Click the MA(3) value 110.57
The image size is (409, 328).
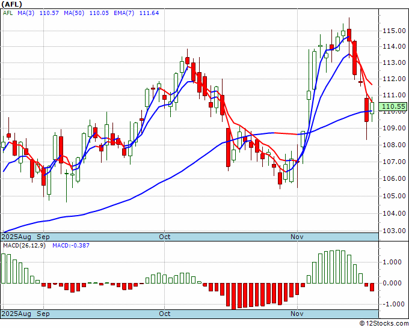[x=49, y=13]
